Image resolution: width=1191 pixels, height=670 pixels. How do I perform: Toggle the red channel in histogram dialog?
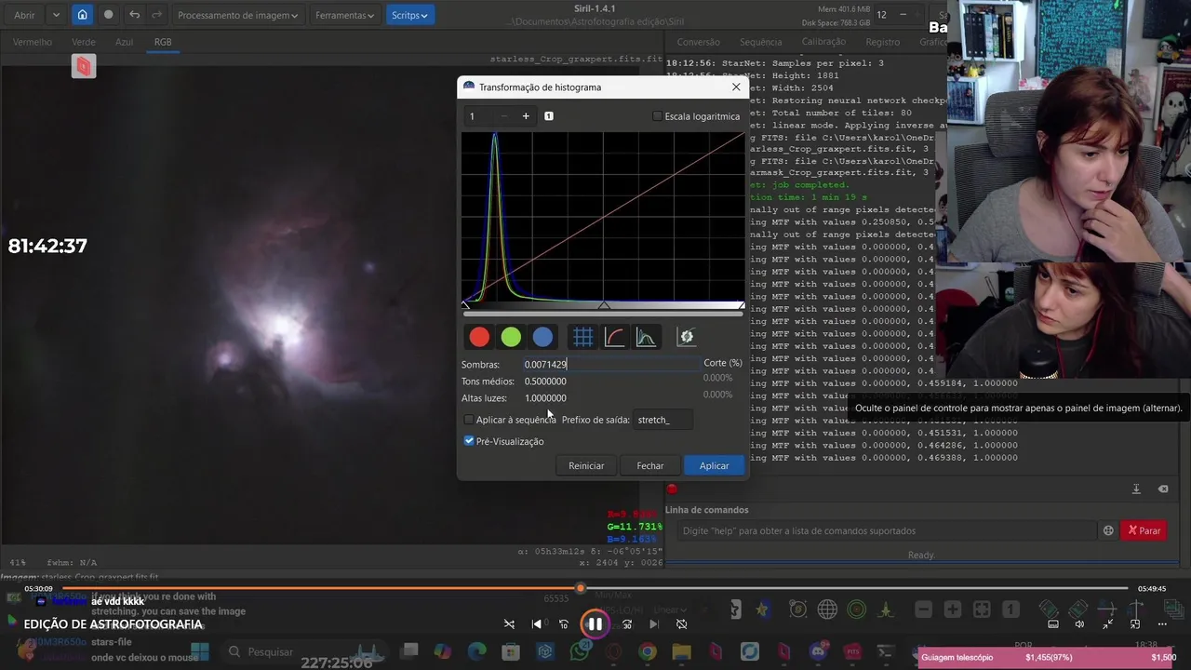click(x=479, y=337)
